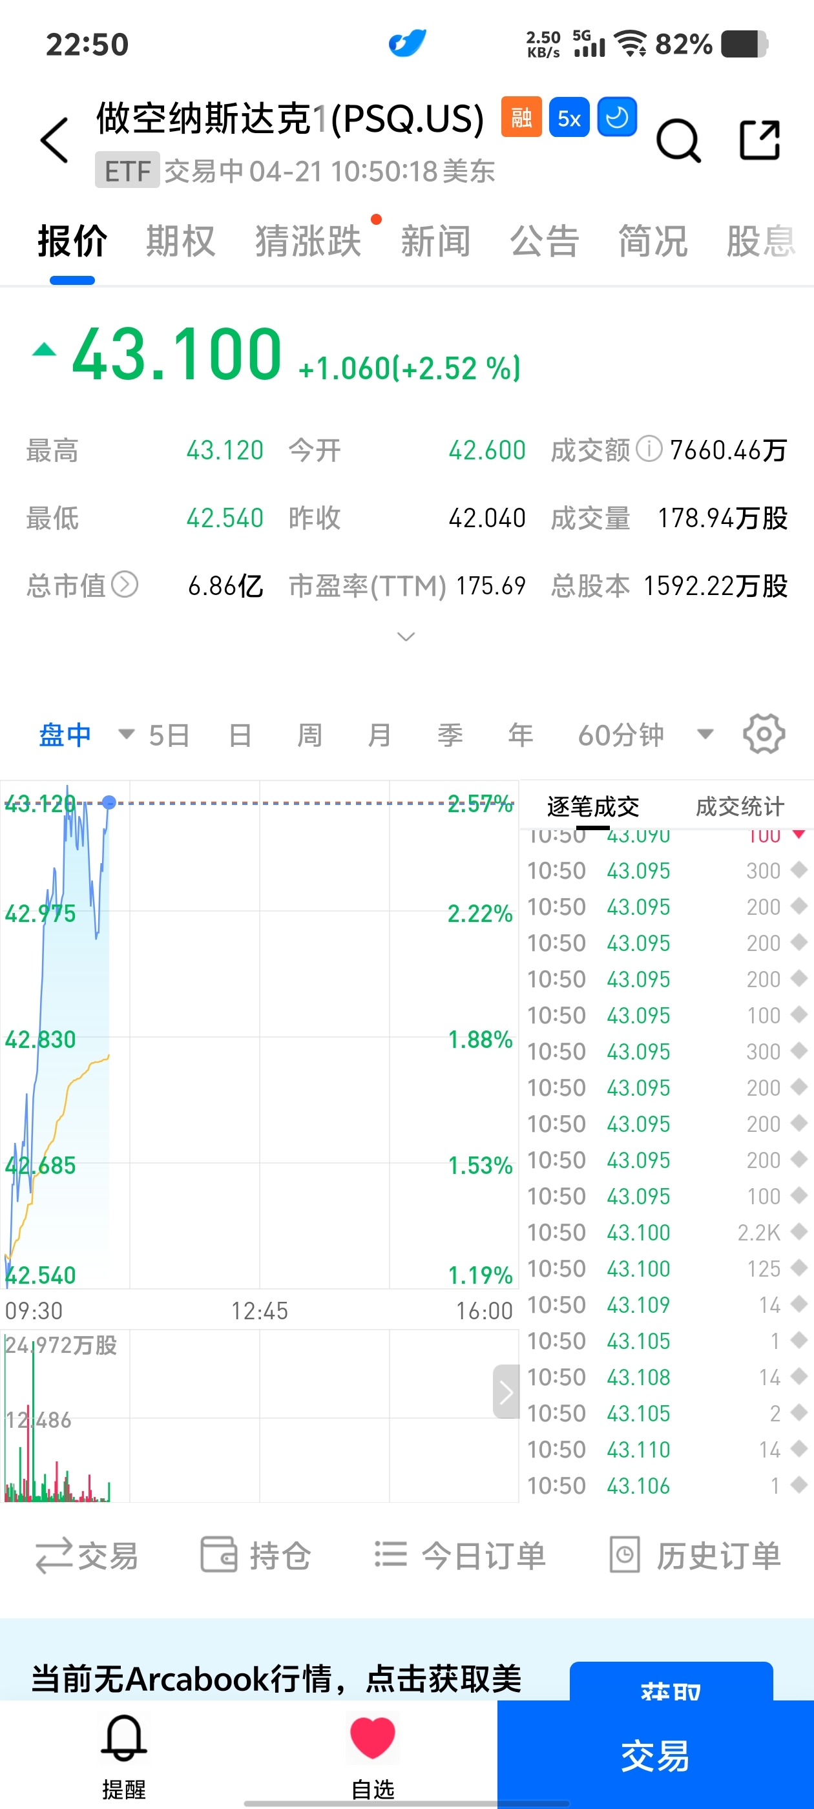814x1809 pixels.
Task: Tap the share export icon
Action: (x=760, y=140)
